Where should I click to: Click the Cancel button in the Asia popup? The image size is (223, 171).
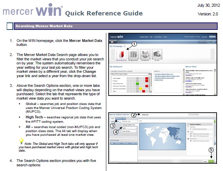(205, 161)
